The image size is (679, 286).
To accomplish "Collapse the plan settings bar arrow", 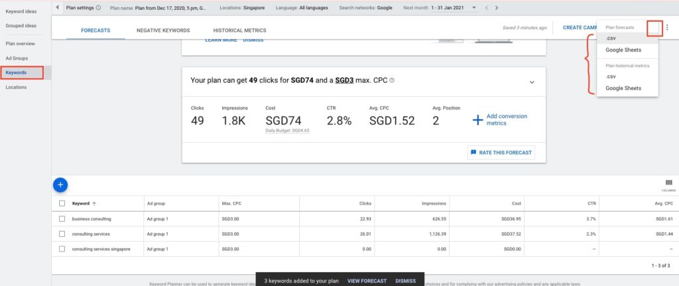I will pos(57,7).
